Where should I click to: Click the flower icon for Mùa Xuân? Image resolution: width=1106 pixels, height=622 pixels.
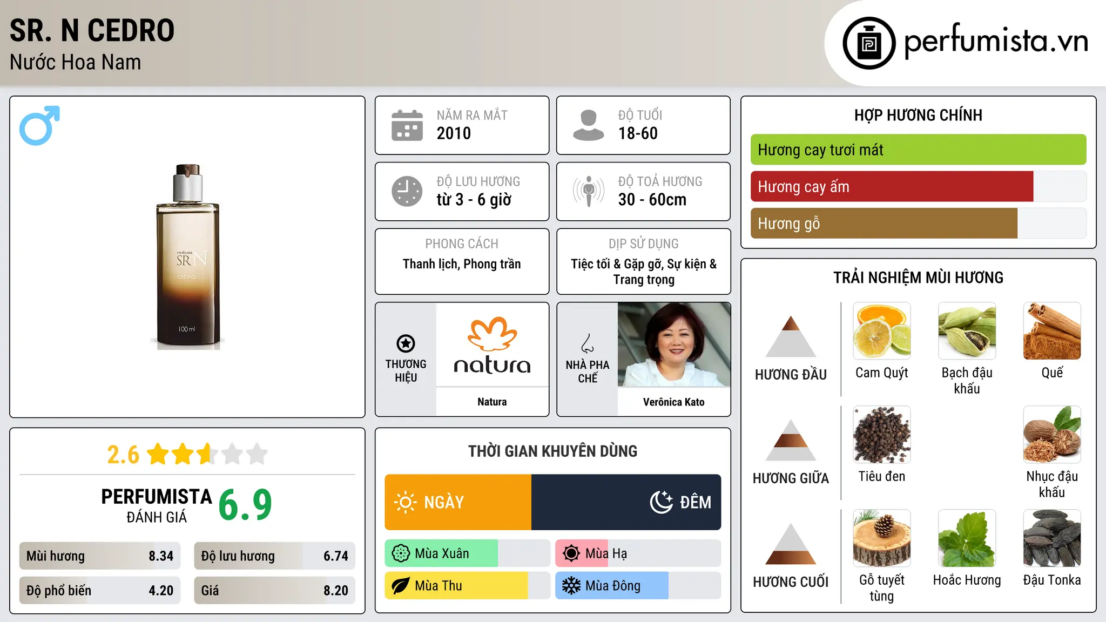401,553
